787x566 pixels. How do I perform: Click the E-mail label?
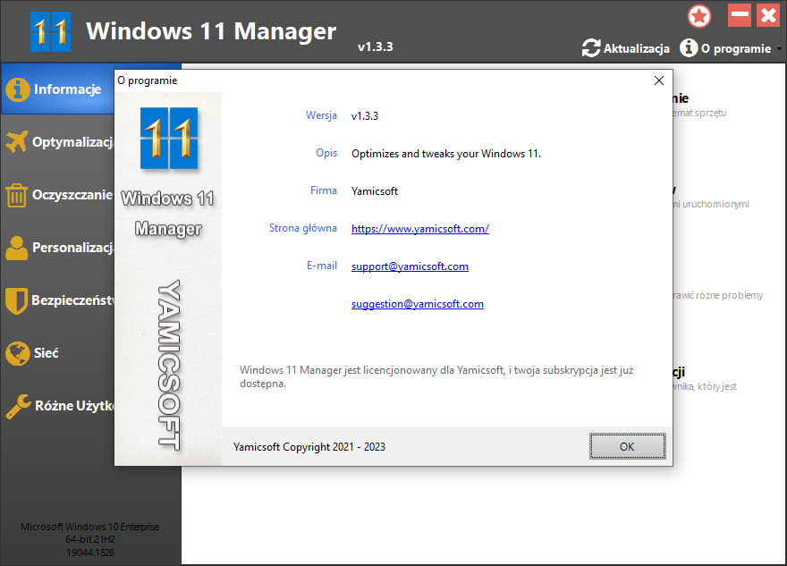click(322, 266)
